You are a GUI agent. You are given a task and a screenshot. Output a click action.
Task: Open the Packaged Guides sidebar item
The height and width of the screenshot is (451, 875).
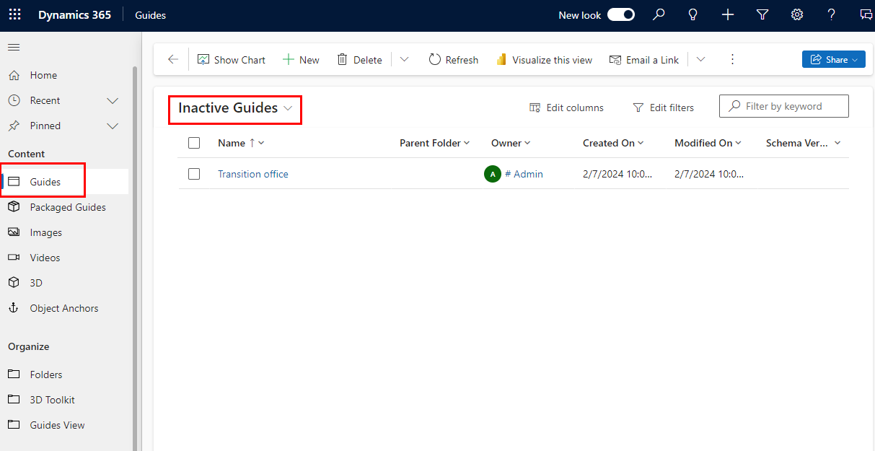[x=66, y=206]
